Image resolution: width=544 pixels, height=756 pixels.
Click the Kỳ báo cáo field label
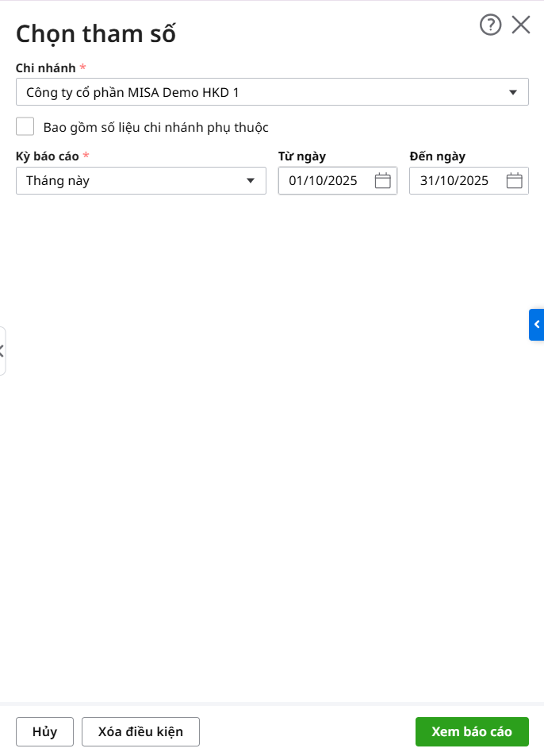47,156
